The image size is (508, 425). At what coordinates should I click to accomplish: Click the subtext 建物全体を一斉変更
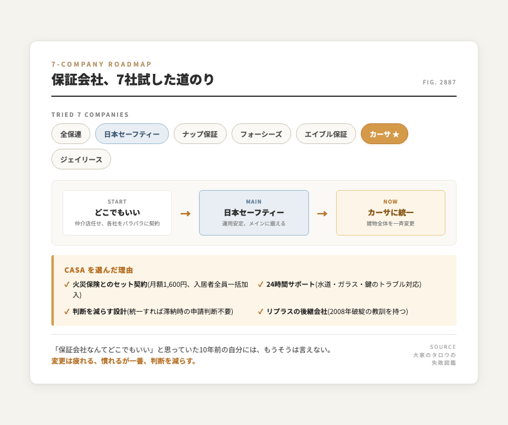click(390, 223)
